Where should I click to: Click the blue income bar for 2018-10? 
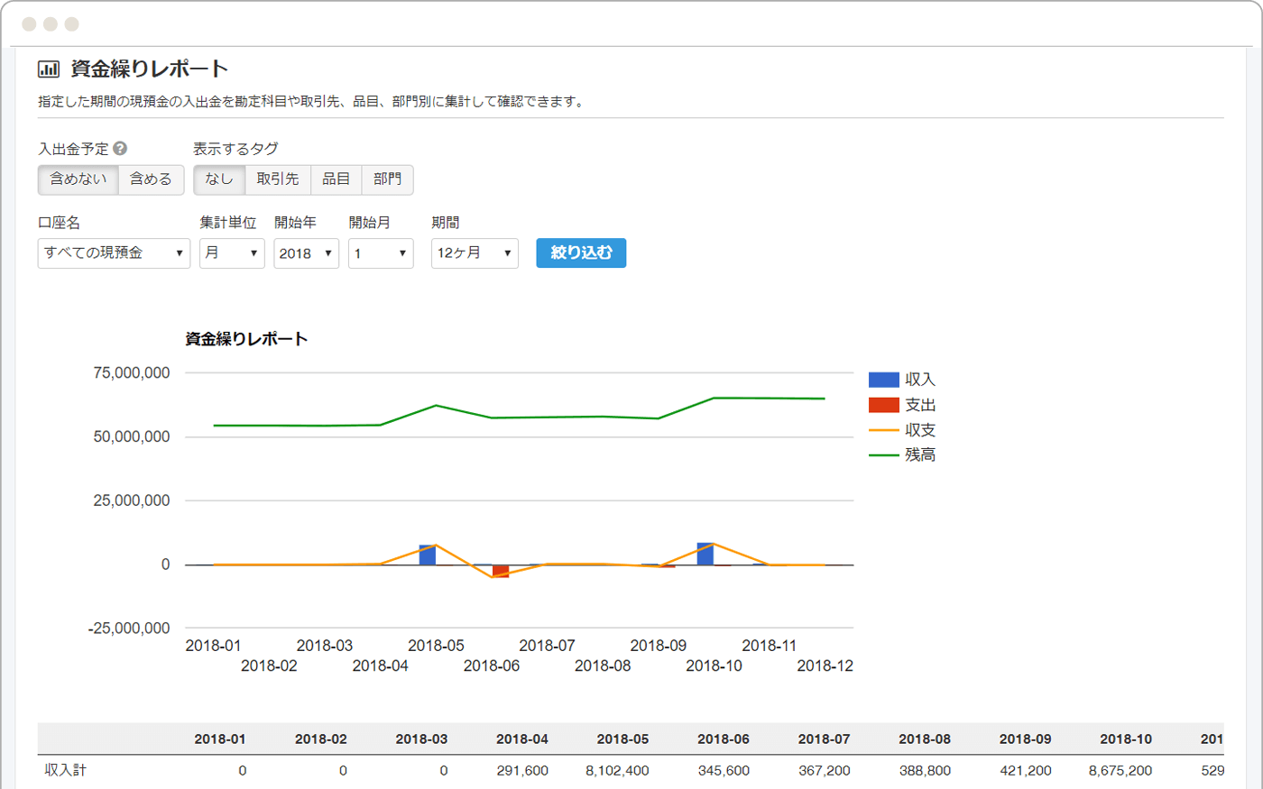pyautogui.click(x=705, y=554)
